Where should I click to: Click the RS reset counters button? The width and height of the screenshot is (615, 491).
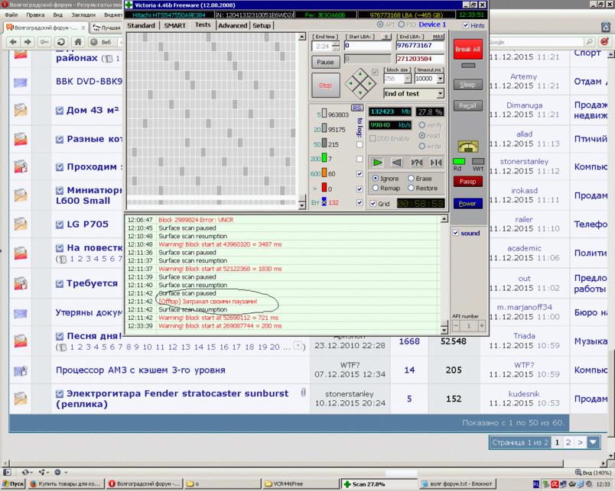[356, 108]
